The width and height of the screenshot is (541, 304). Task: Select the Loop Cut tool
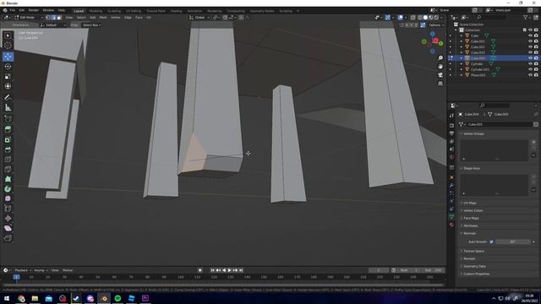(8, 160)
